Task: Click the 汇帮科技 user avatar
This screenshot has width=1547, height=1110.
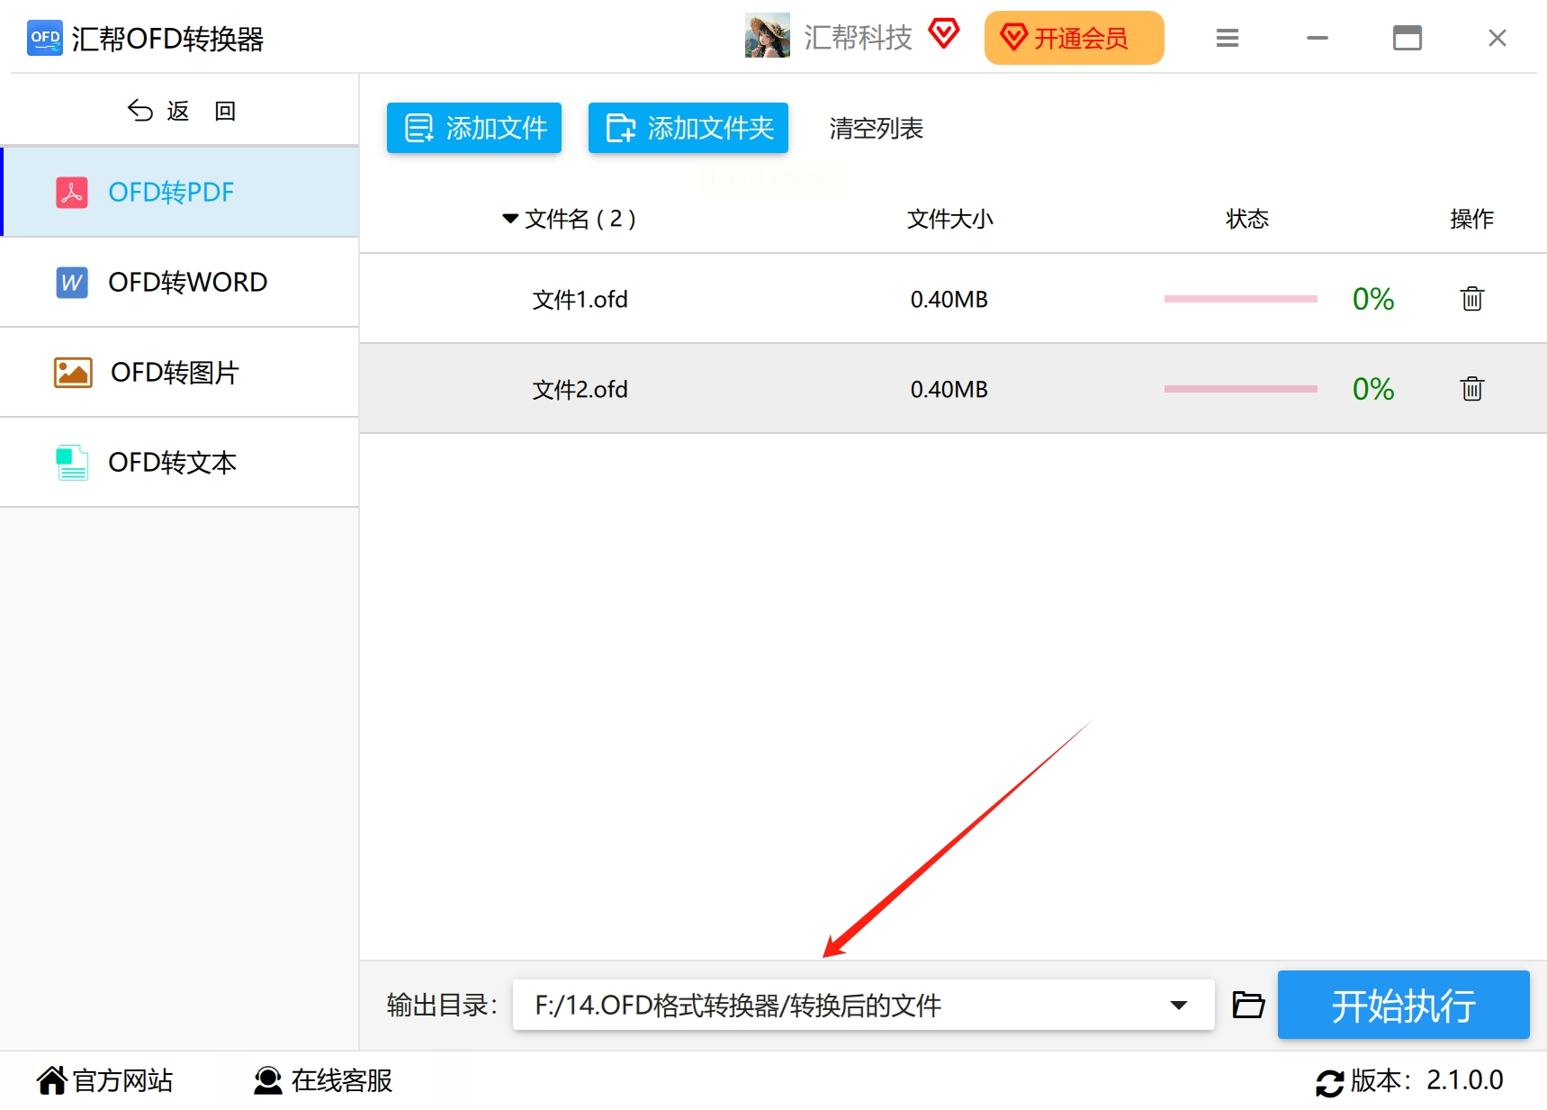Action: pyautogui.click(x=767, y=36)
